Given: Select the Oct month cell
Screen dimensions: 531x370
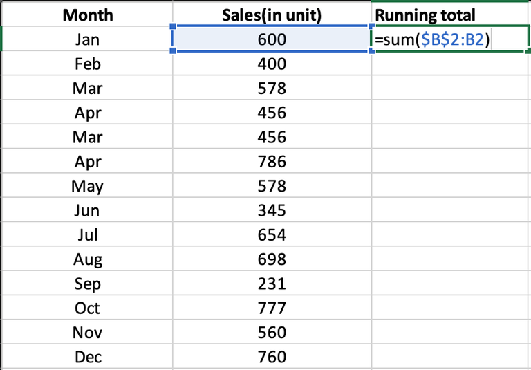Looking at the screenshot, I should (87, 308).
